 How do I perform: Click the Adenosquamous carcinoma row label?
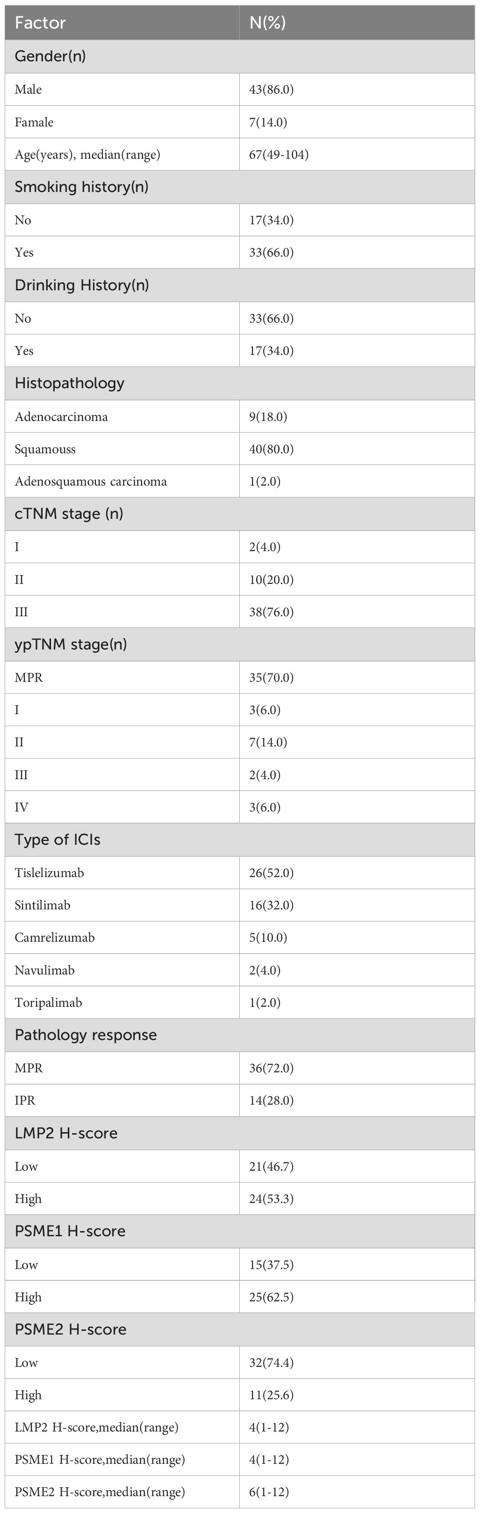(90, 482)
